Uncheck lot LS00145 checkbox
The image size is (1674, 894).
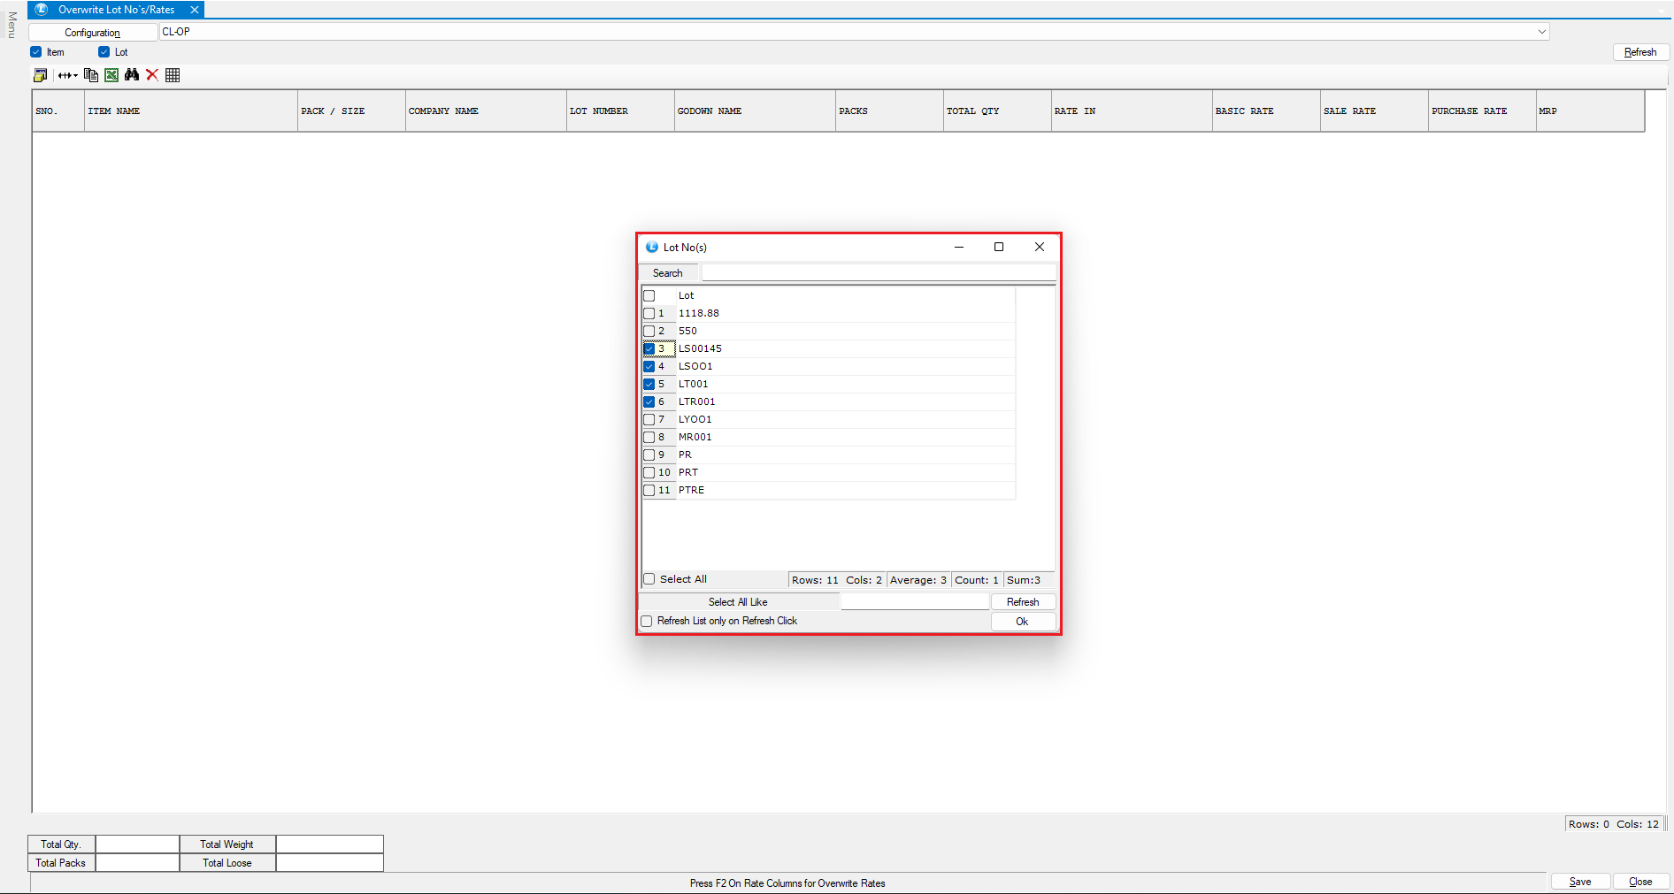(x=649, y=348)
